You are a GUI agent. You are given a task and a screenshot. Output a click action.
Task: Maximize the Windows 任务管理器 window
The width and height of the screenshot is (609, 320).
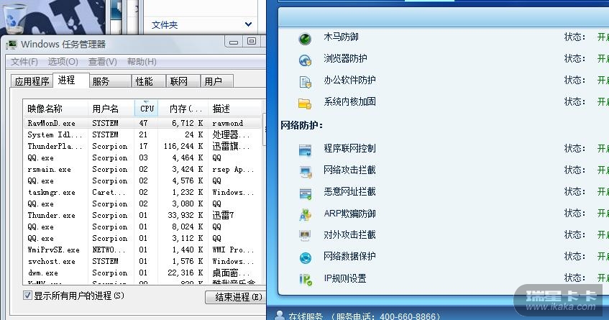click(x=252, y=41)
